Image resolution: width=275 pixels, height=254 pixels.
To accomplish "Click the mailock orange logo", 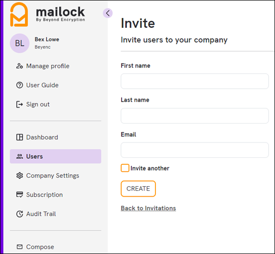I will (x=19, y=14).
